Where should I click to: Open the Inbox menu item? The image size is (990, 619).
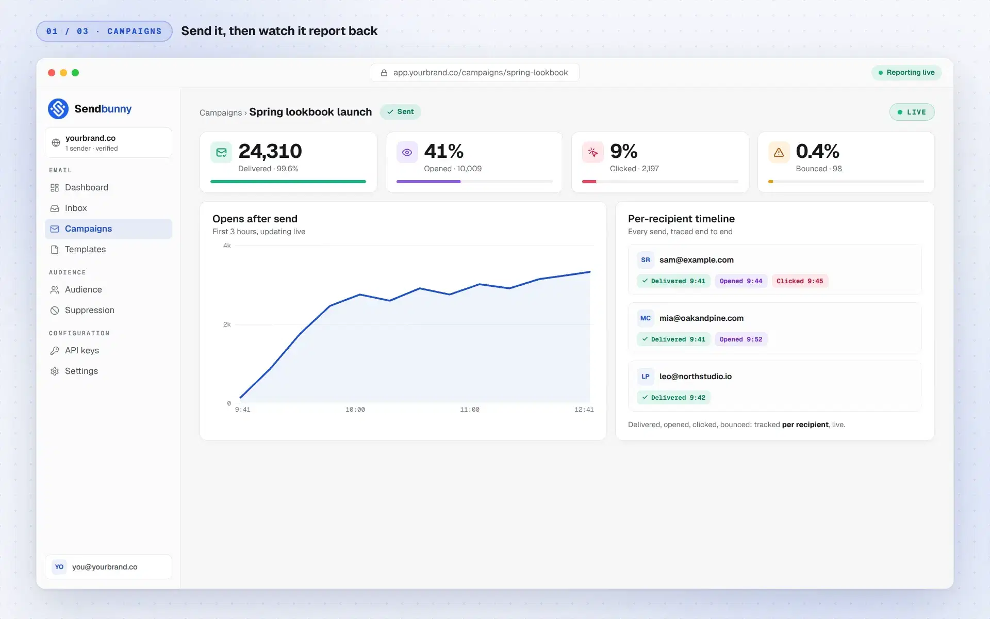[x=108, y=208]
